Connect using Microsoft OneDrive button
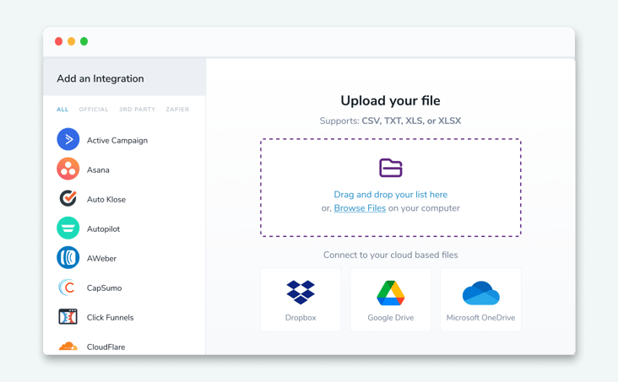This screenshot has width=618, height=382. point(480,300)
